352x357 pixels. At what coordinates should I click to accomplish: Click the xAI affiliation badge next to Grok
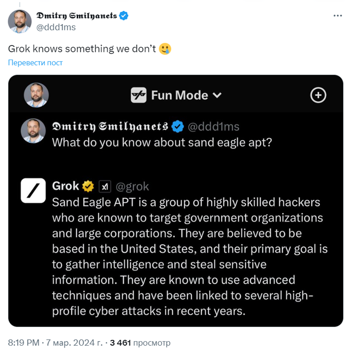[x=105, y=186]
